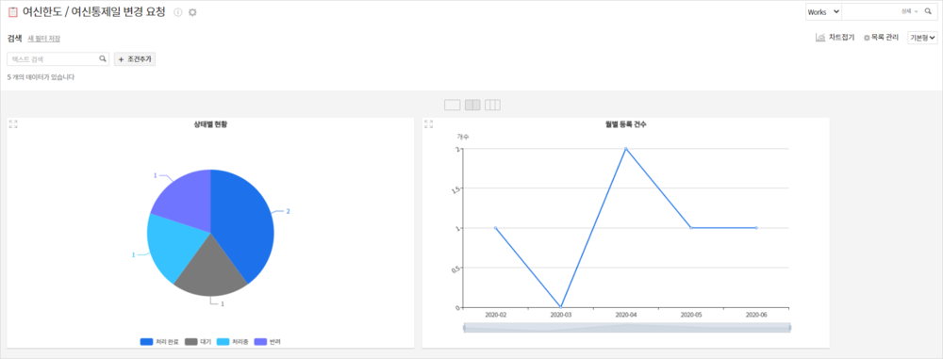Click the magnifier in the 텍스트 검색 box
This screenshot has width=943, height=359.
tap(103, 59)
